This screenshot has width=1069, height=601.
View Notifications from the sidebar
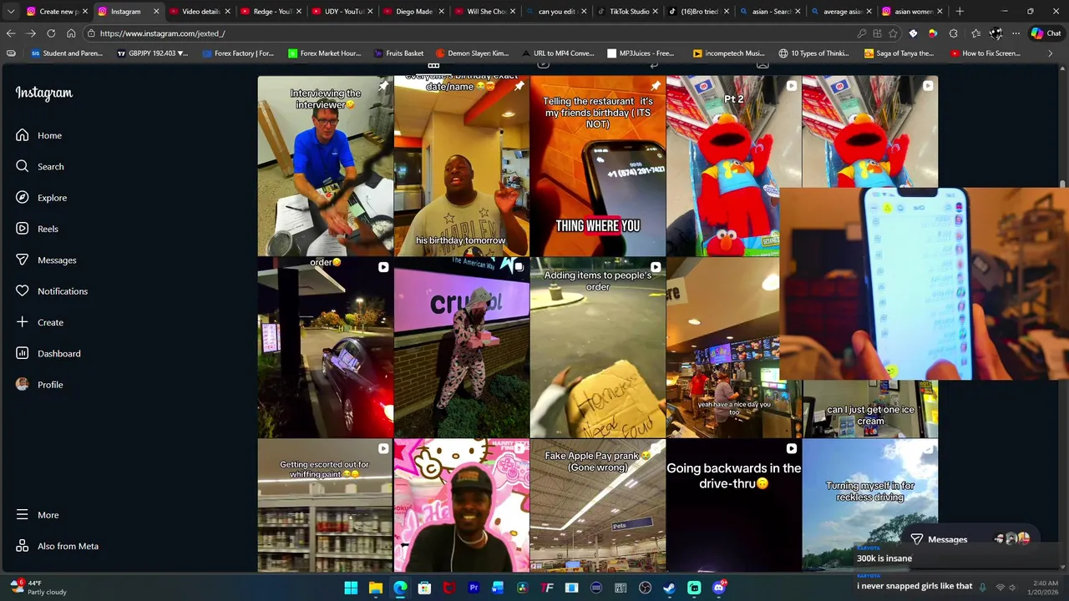click(x=51, y=291)
